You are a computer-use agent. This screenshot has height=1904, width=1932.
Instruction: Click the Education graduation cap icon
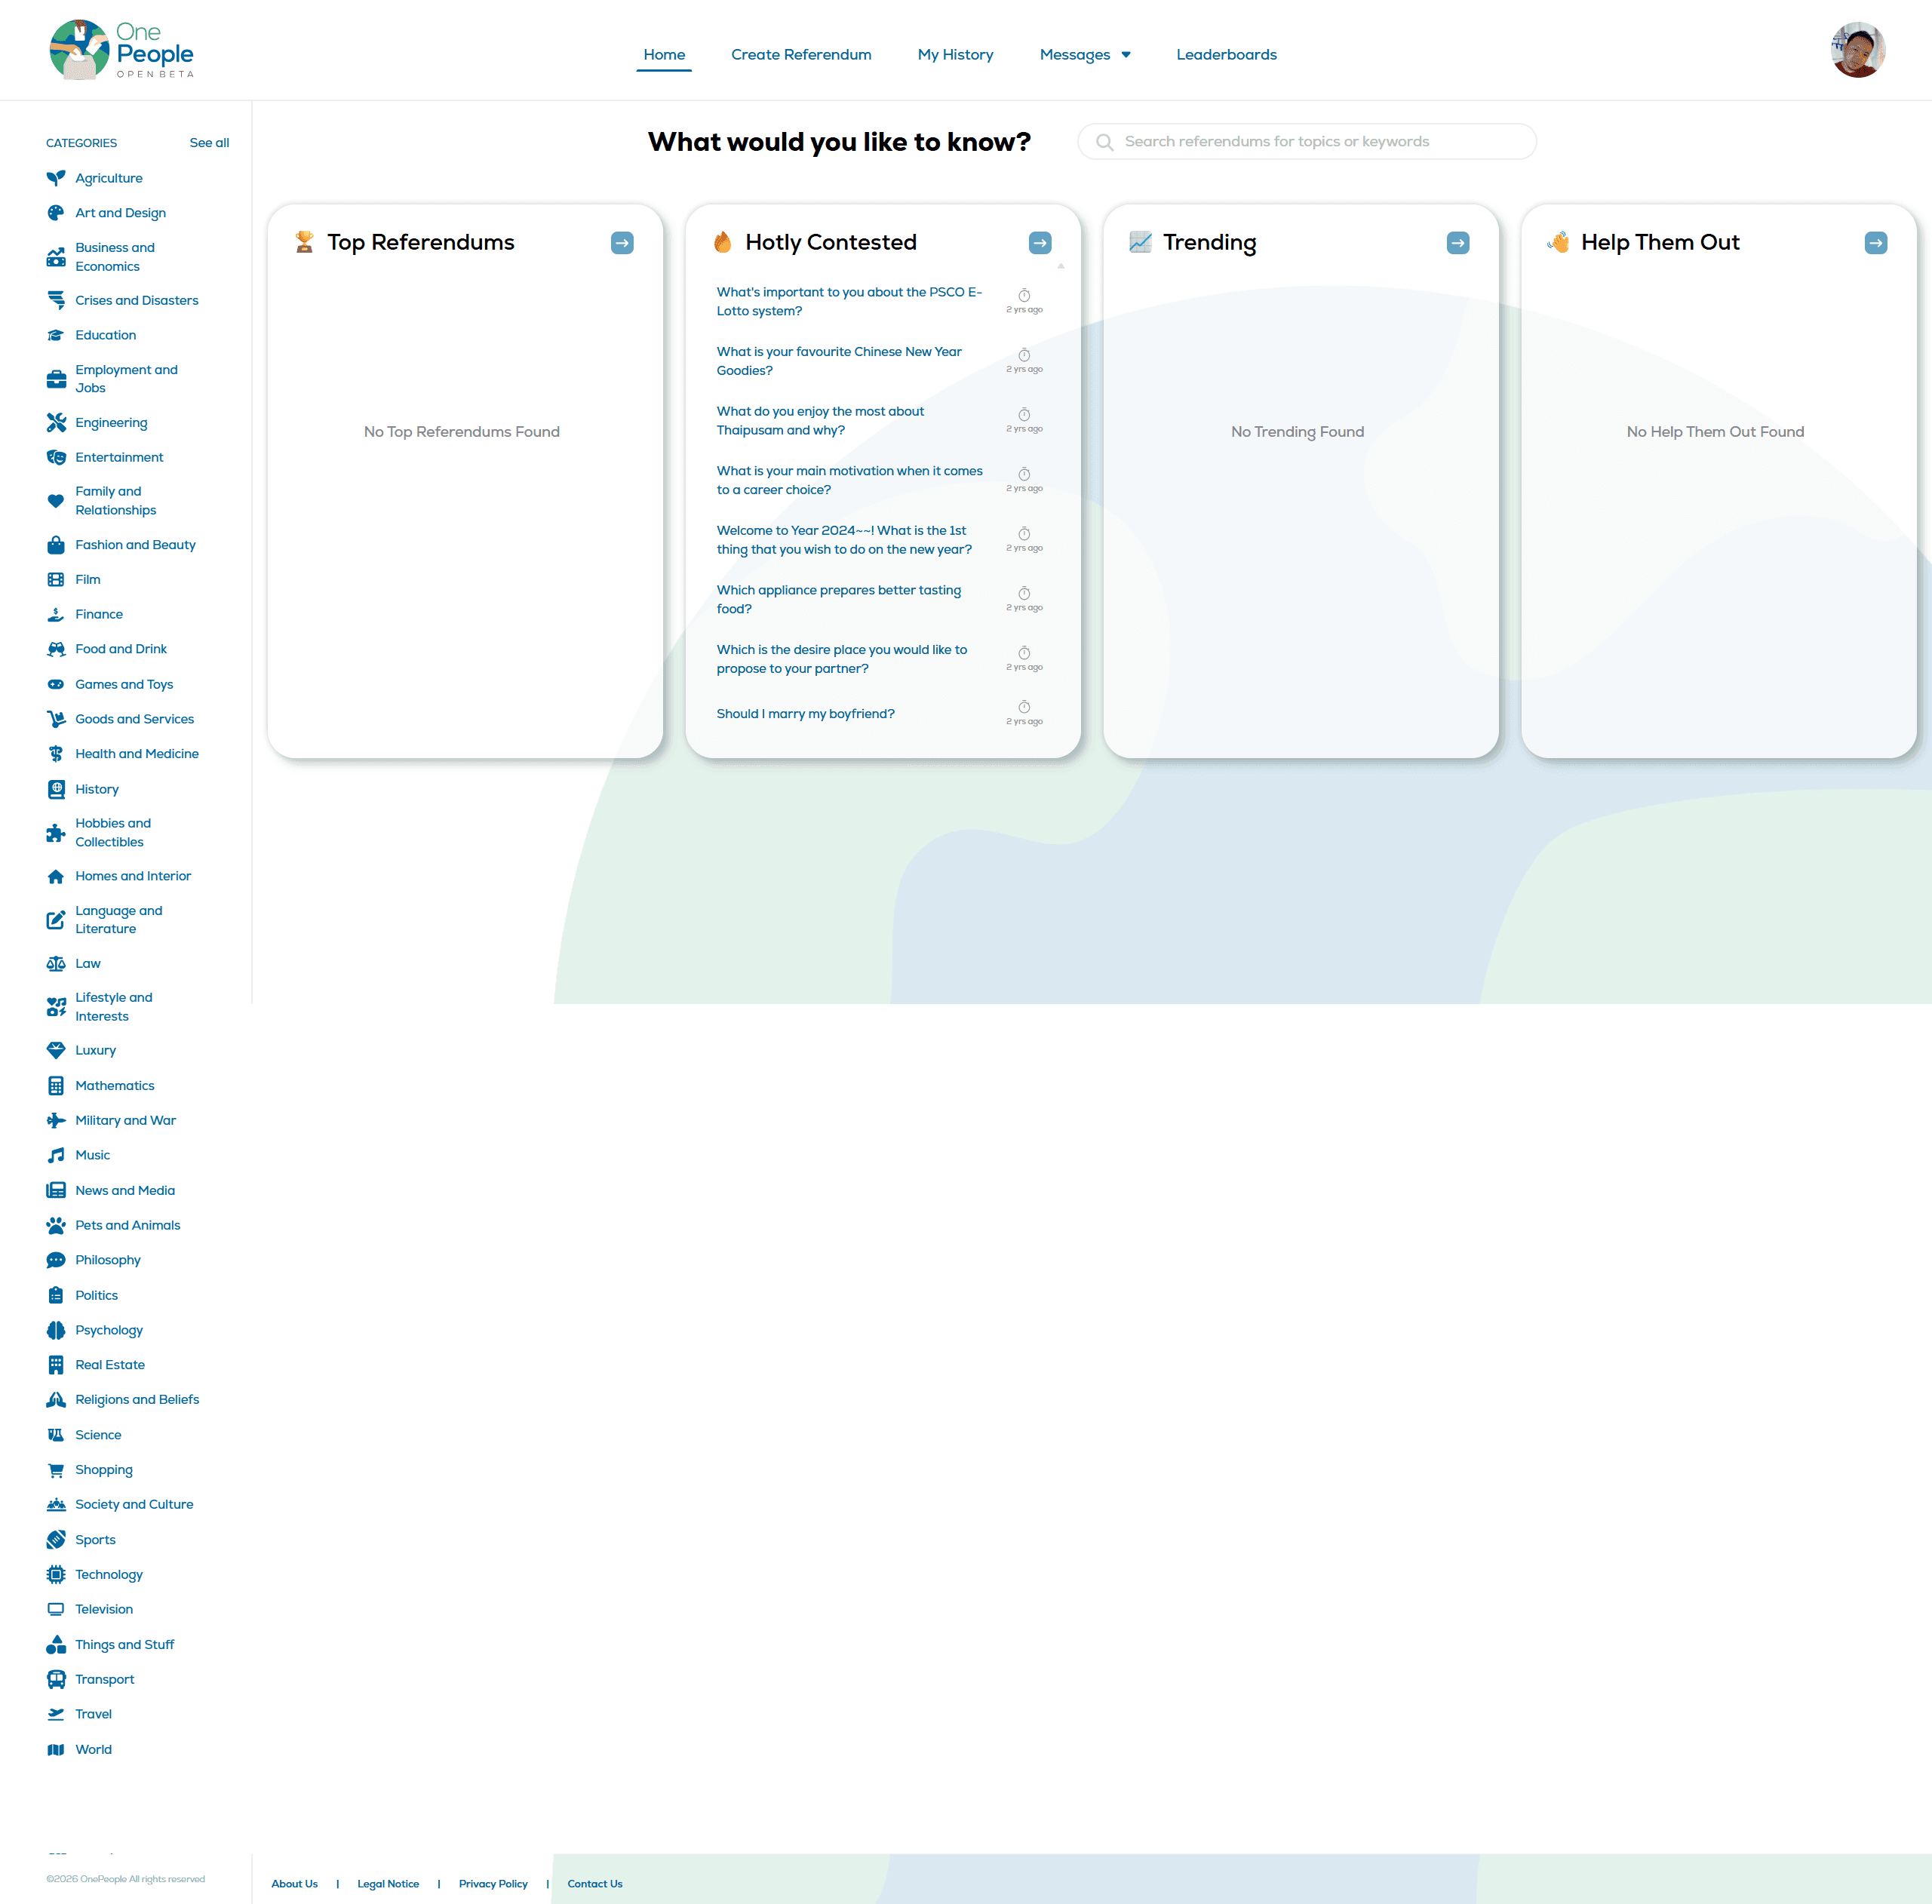tap(56, 335)
